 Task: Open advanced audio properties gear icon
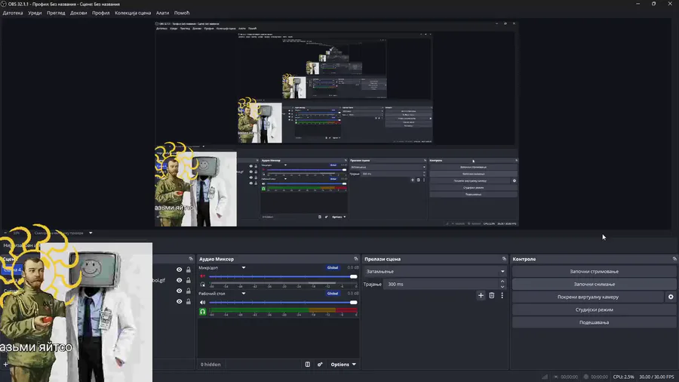click(320, 364)
